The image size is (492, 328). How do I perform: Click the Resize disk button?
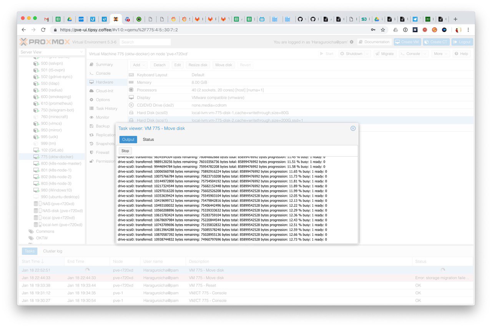(x=198, y=65)
